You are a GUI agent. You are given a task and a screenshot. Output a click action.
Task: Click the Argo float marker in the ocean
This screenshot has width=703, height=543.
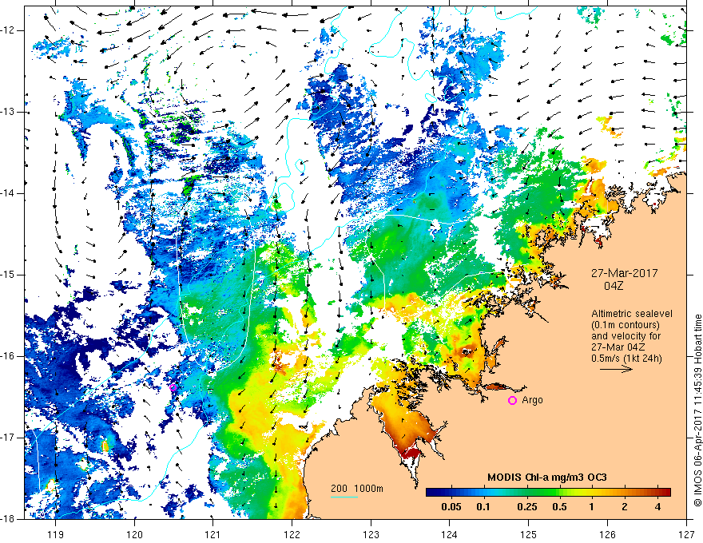(x=173, y=387)
